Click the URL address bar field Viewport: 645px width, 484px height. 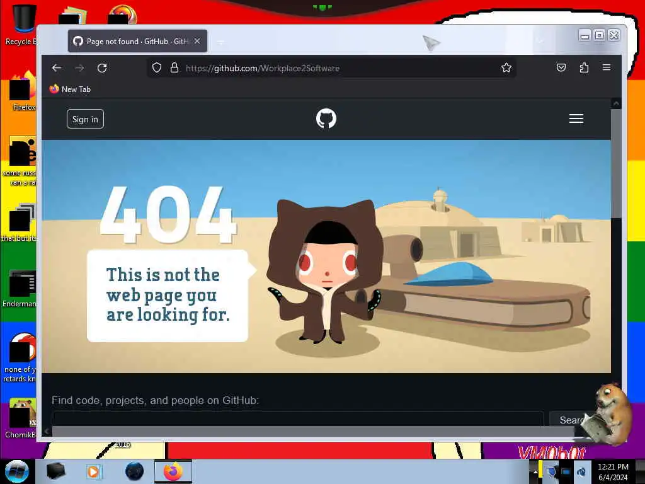click(x=331, y=68)
